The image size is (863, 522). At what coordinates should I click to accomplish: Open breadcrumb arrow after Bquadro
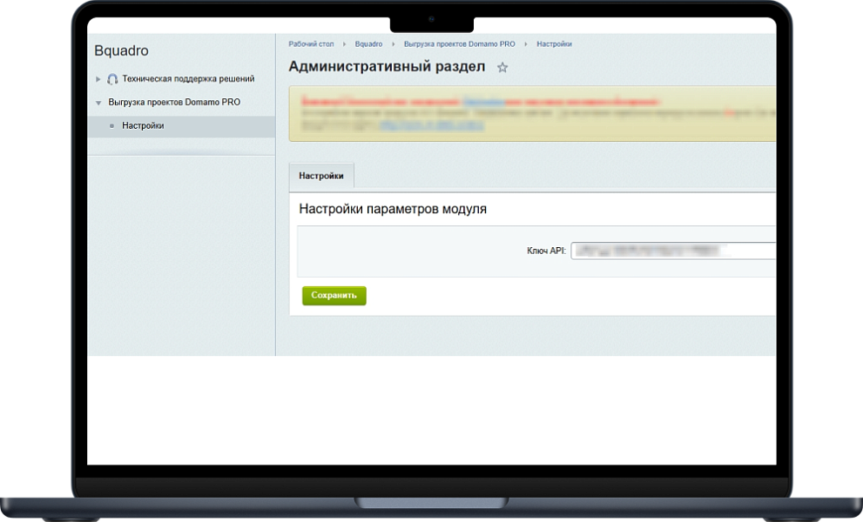(x=394, y=43)
